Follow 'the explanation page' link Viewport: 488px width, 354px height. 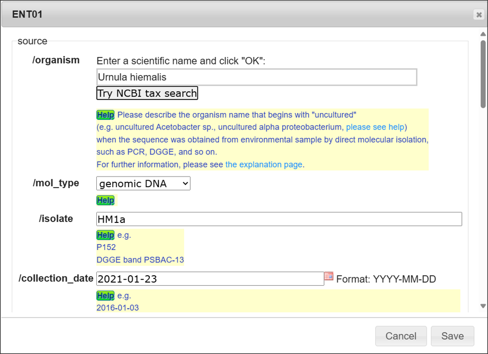[264, 164]
